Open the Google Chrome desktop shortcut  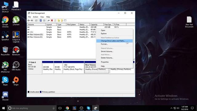click(5, 22)
